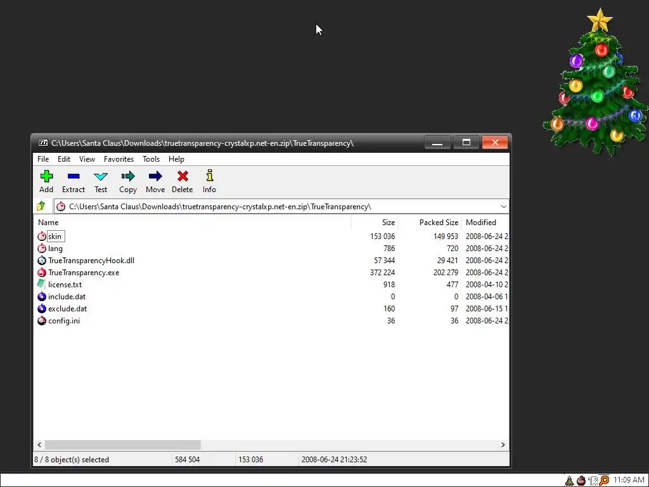
Task: Sort files by the Size column
Action: (375, 223)
